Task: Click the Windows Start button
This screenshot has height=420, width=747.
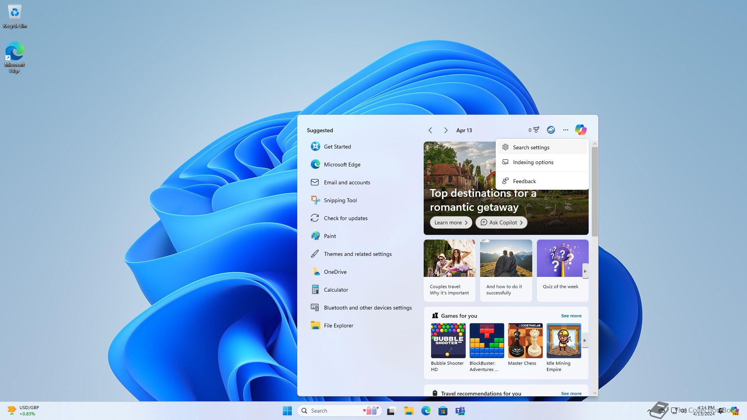Action: pos(287,411)
